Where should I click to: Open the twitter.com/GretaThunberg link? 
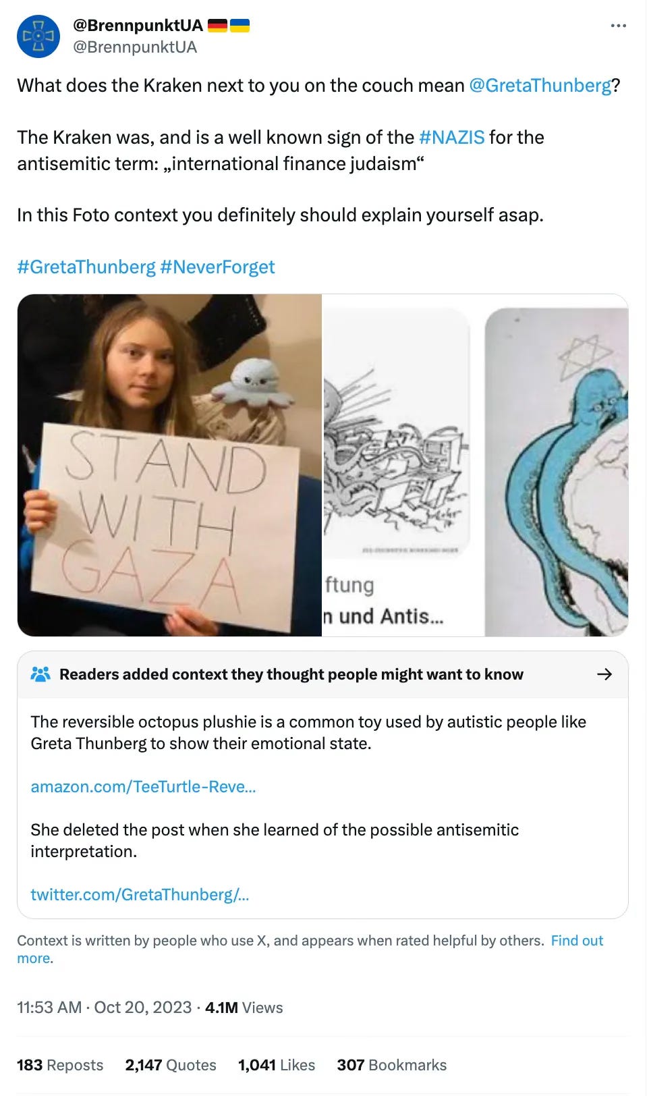(140, 895)
